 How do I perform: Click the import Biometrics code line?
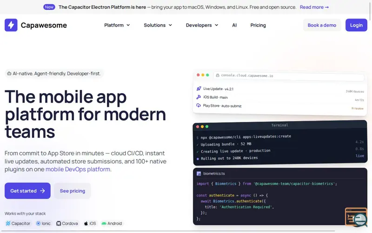click(x=266, y=184)
